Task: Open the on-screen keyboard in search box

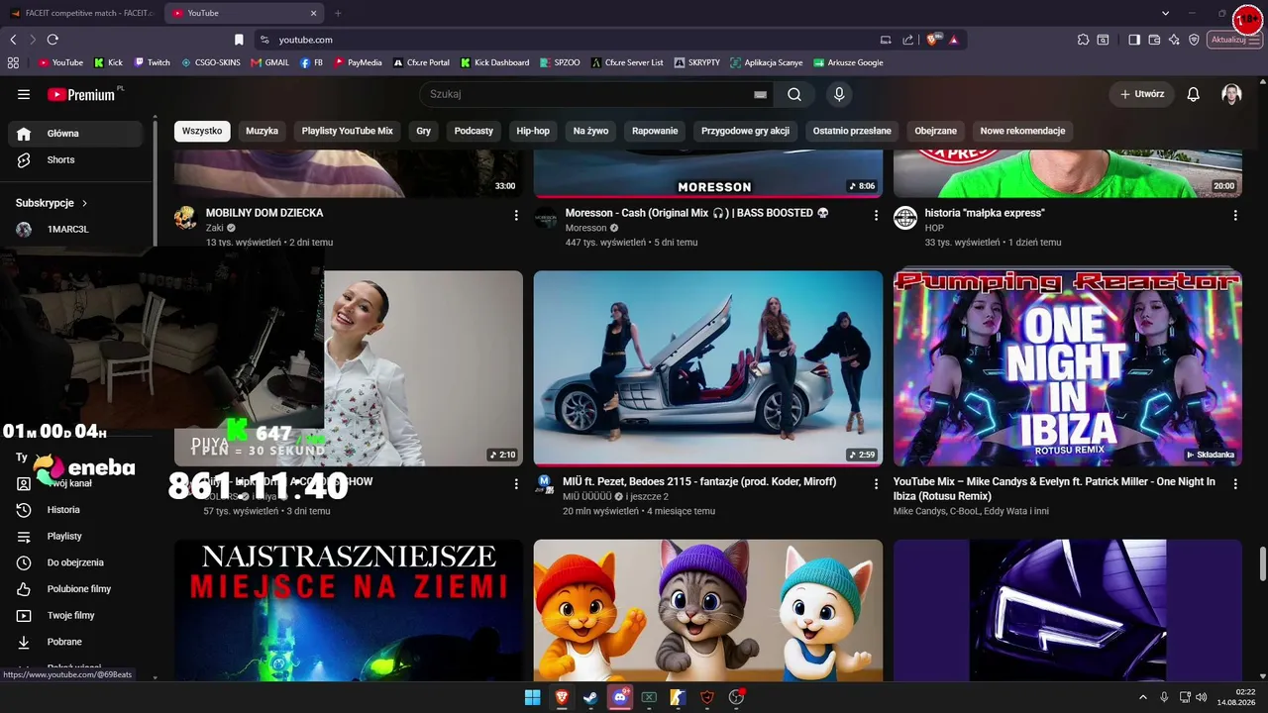Action: tap(761, 94)
